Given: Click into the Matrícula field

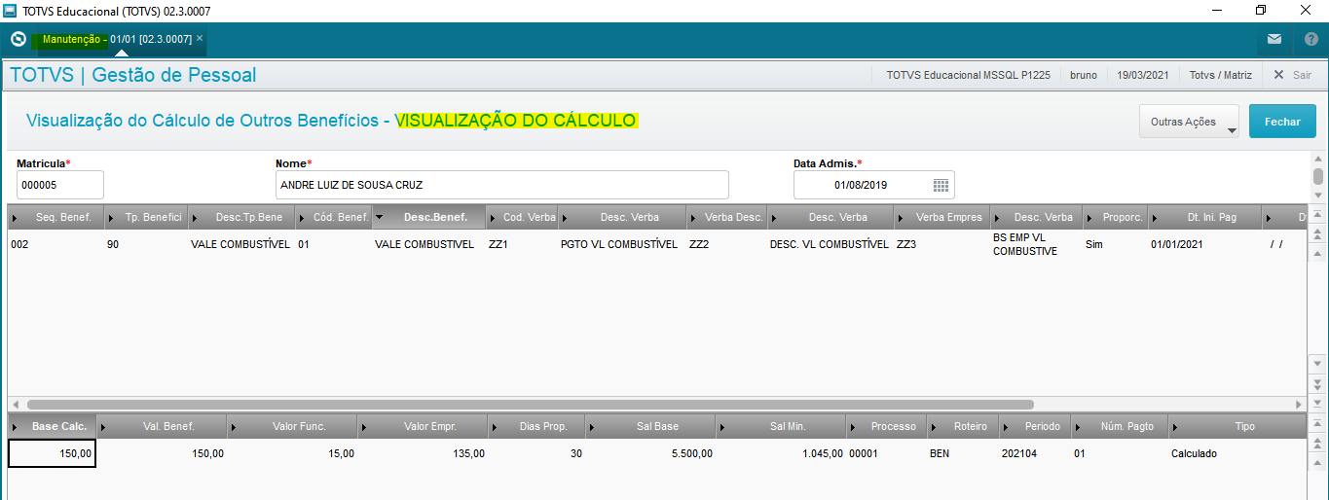Looking at the screenshot, I should pos(60,185).
